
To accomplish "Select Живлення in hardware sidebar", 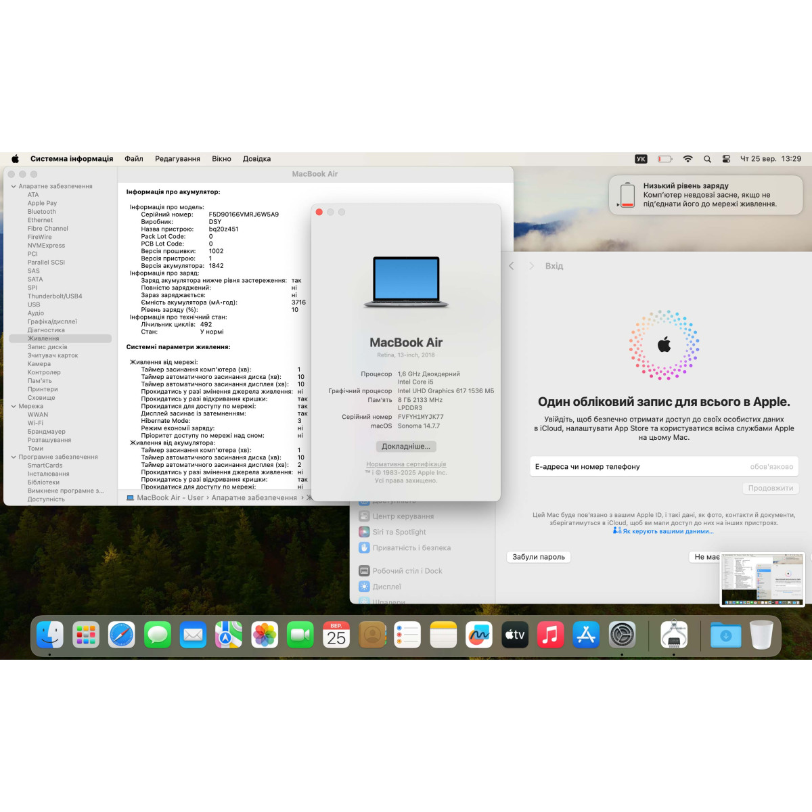I will coord(60,338).
